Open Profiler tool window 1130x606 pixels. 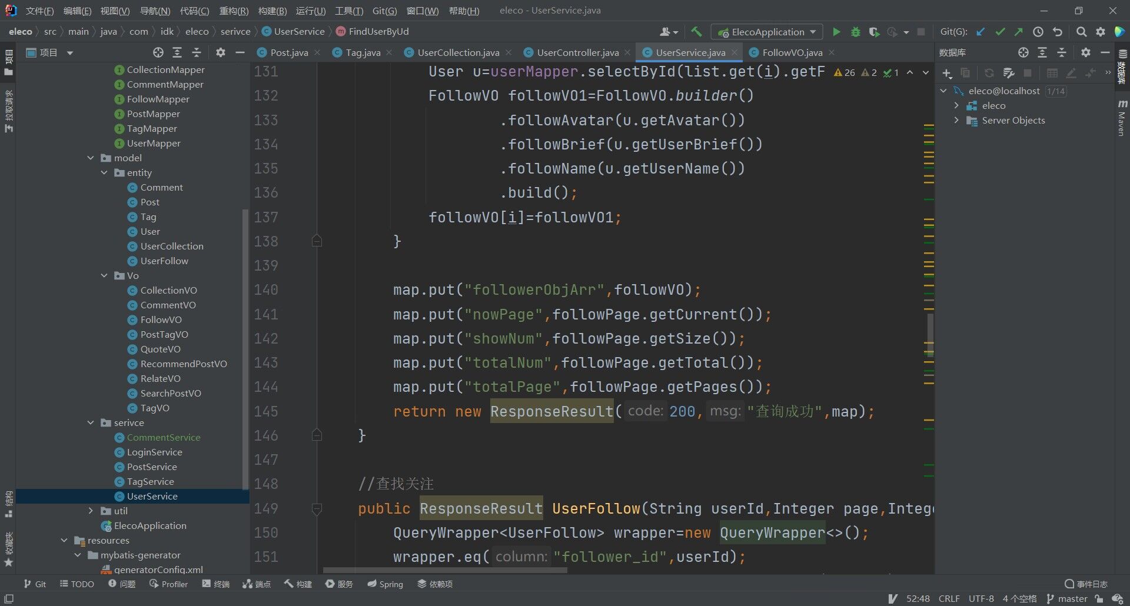[169, 584]
